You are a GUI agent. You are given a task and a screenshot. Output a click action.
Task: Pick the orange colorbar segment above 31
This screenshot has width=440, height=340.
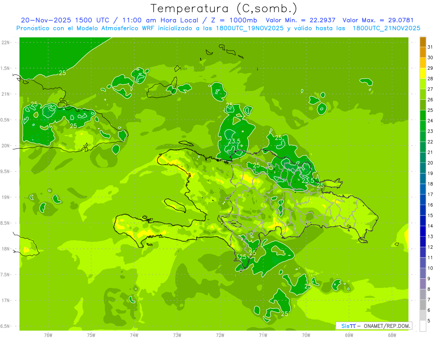click(423, 42)
